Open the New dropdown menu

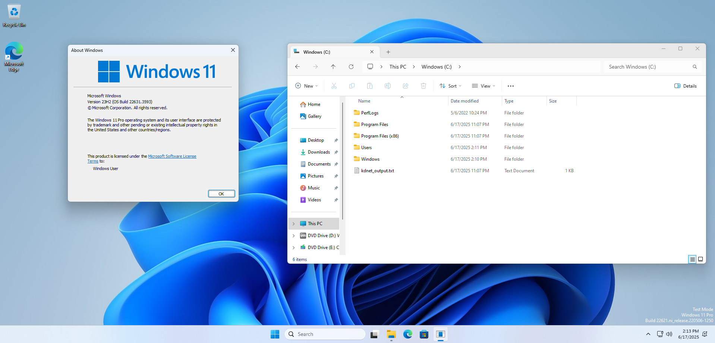306,86
